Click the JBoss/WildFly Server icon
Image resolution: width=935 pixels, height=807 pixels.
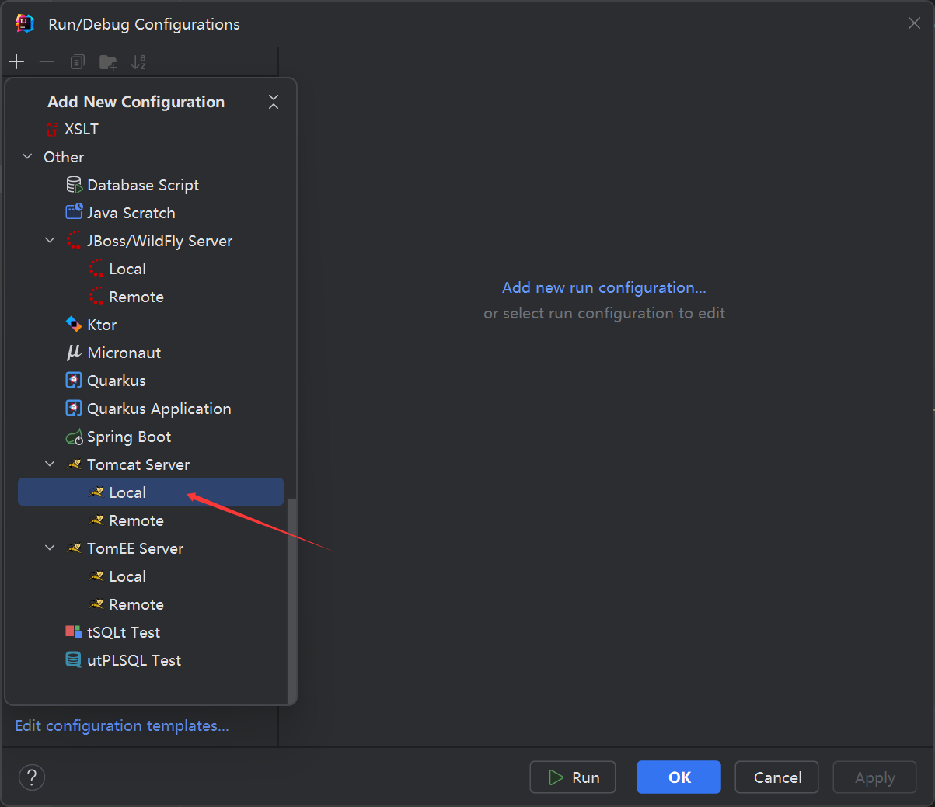tap(74, 241)
